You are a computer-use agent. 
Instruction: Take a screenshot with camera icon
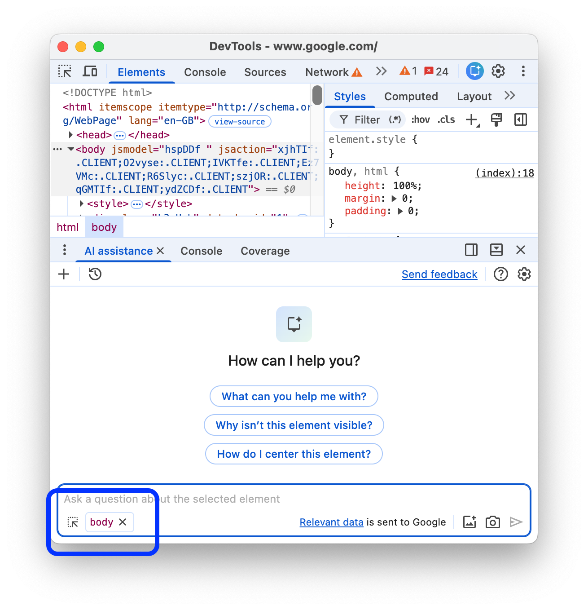(x=492, y=522)
